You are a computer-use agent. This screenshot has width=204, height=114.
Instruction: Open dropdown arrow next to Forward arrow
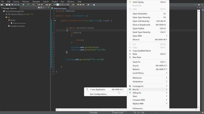[x=91, y=5]
